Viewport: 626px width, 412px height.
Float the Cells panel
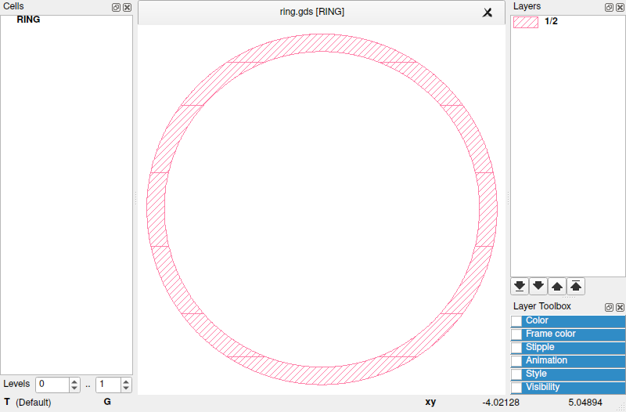point(116,7)
